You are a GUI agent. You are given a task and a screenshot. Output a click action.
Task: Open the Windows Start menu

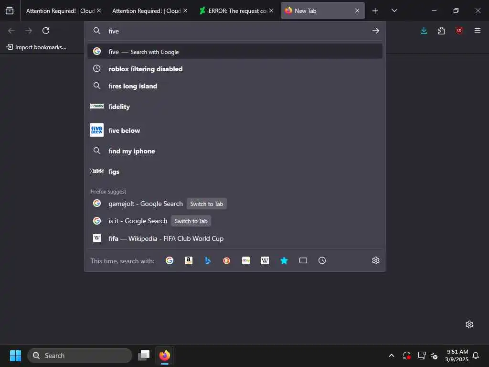[15, 356]
